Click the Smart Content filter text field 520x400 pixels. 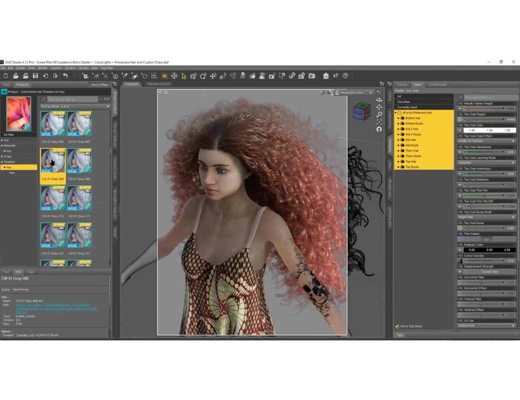[72, 99]
